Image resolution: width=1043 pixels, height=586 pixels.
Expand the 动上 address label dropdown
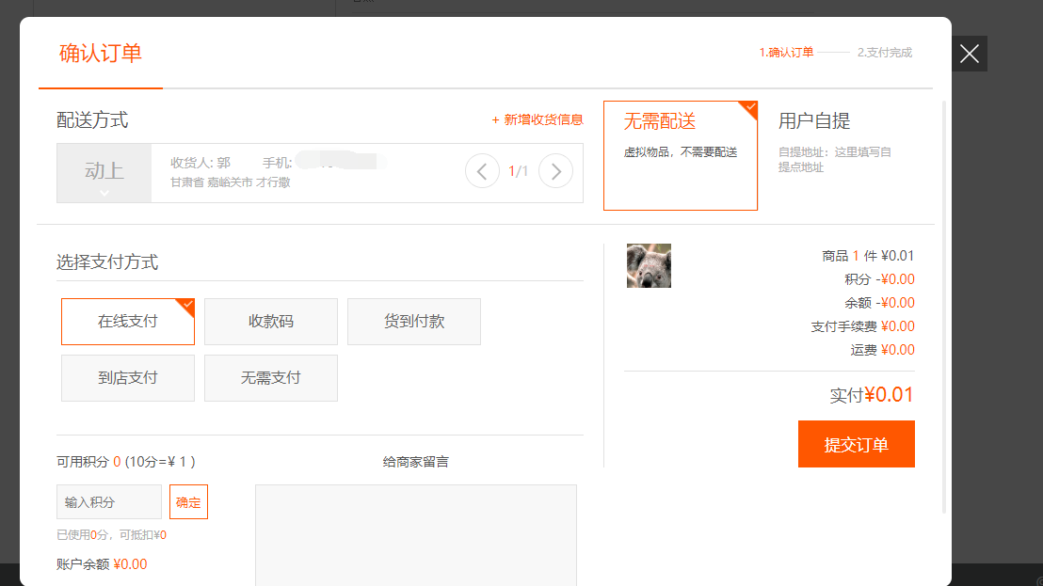[x=104, y=192]
